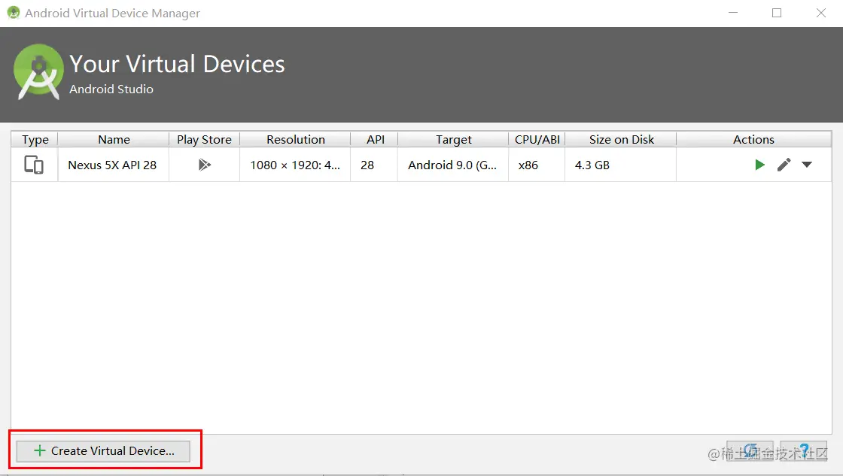Click the Android Studio logo in header
This screenshot has width=843, height=476.
point(38,72)
